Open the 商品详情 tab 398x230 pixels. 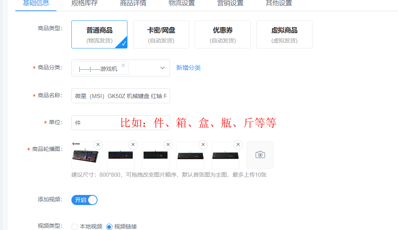[x=133, y=4]
